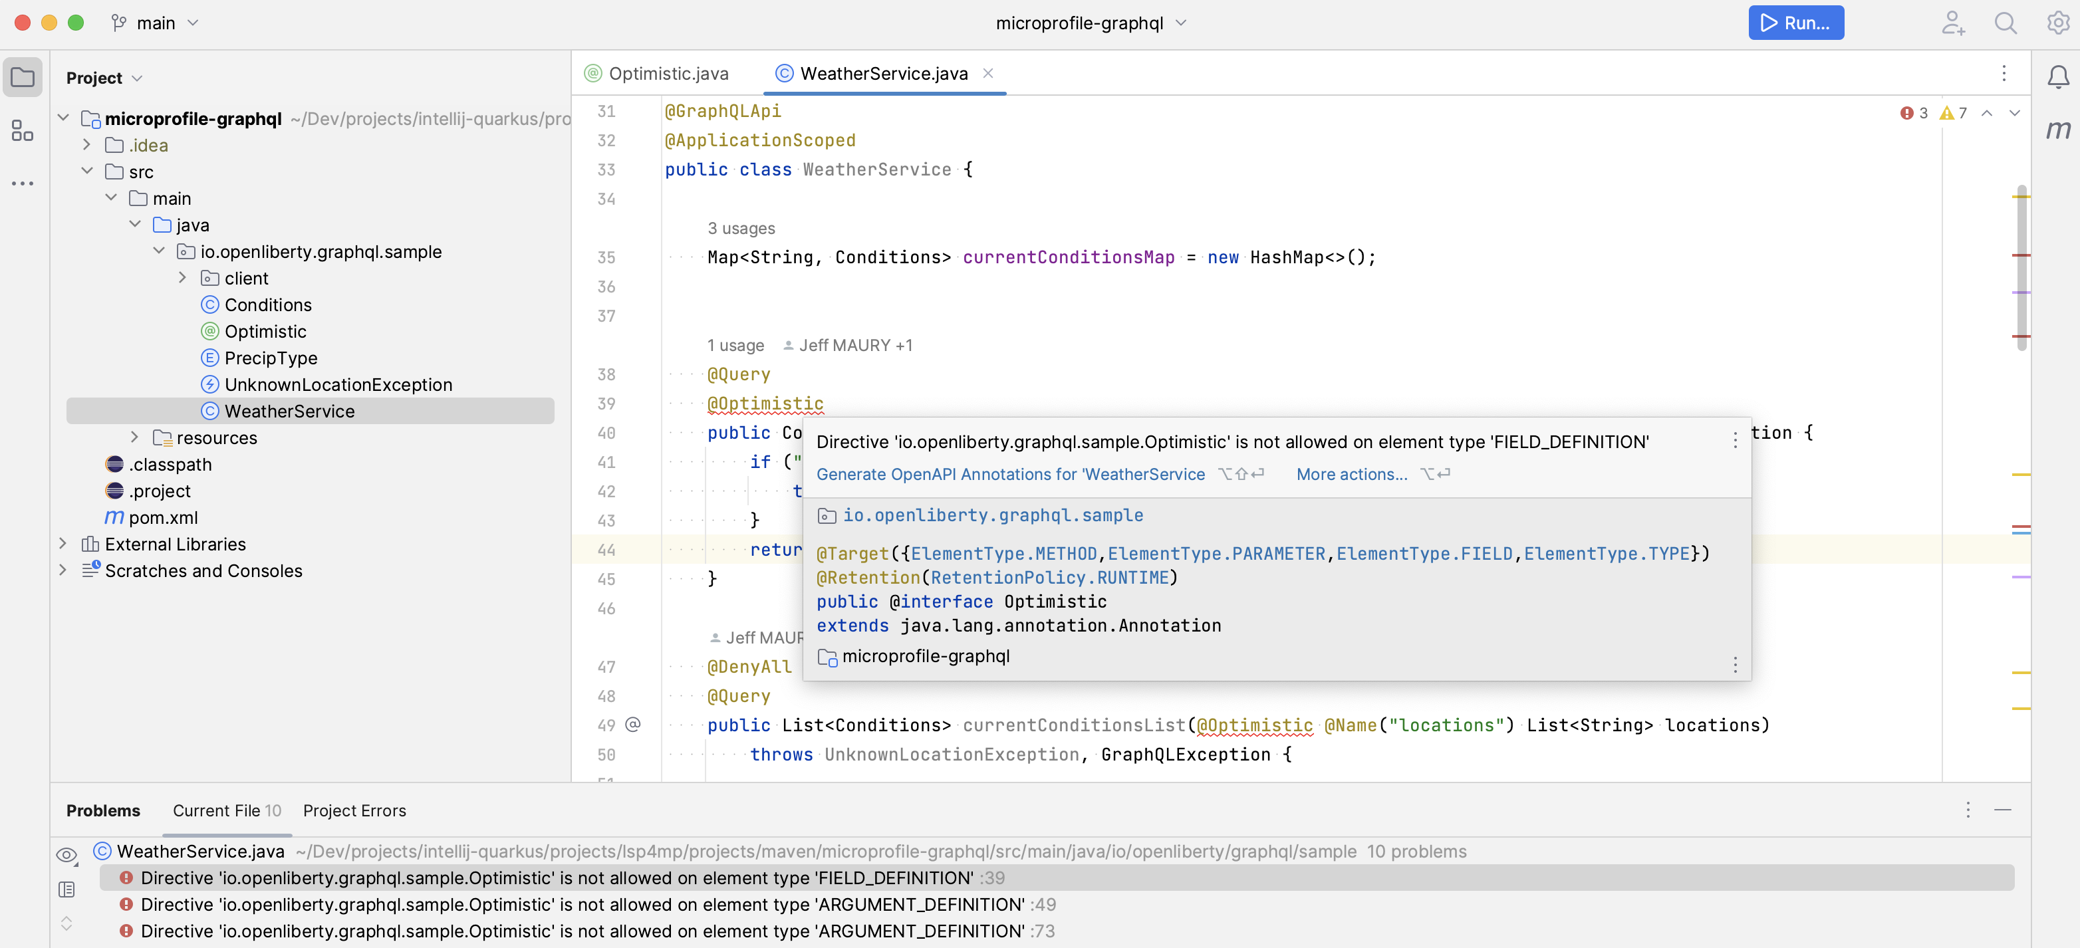
Task: Go to next highlighted error arrow
Action: point(2015,113)
